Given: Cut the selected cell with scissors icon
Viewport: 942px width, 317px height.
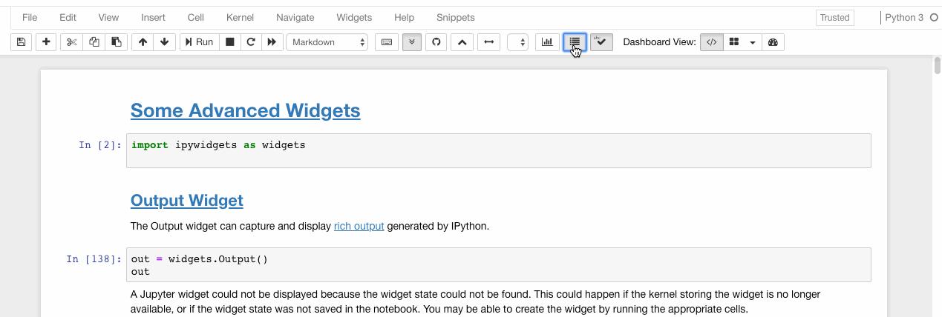Looking at the screenshot, I should (72, 42).
